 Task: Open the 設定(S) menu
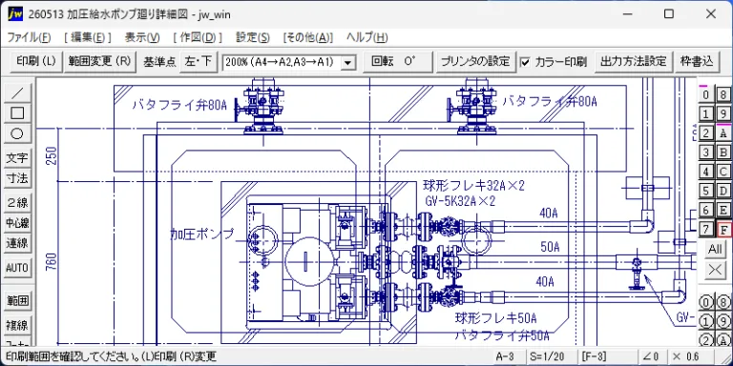252,37
